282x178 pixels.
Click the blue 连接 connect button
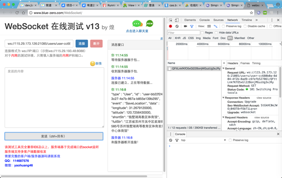tap(82, 43)
